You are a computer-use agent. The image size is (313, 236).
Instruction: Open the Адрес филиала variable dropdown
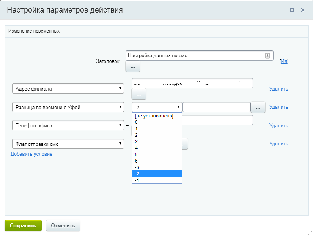(68, 89)
